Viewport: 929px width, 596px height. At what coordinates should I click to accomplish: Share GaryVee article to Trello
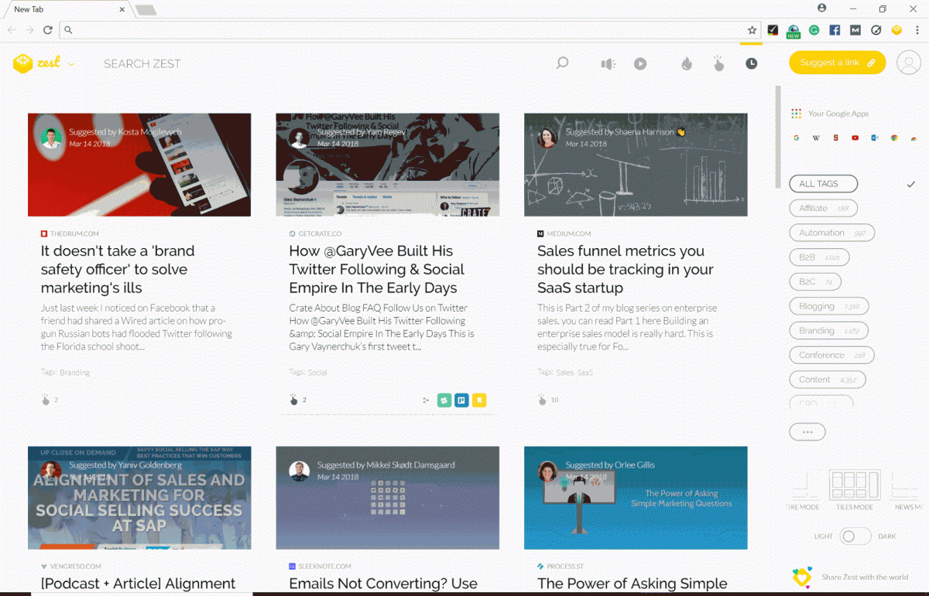pos(461,400)
